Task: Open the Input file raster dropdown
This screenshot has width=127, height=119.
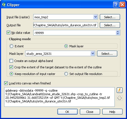Action: tap(95, 17)
